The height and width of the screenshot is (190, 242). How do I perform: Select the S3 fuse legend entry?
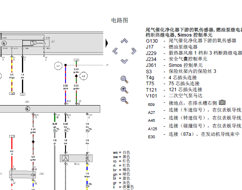tap(181, 71)
